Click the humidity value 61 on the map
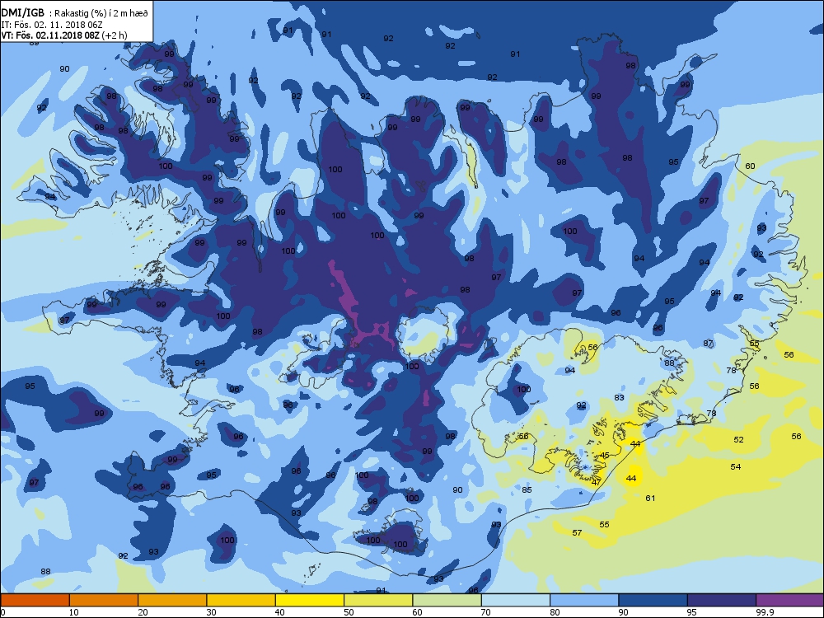The height and width of the screenshot is (618, 824). coord(651,499)
